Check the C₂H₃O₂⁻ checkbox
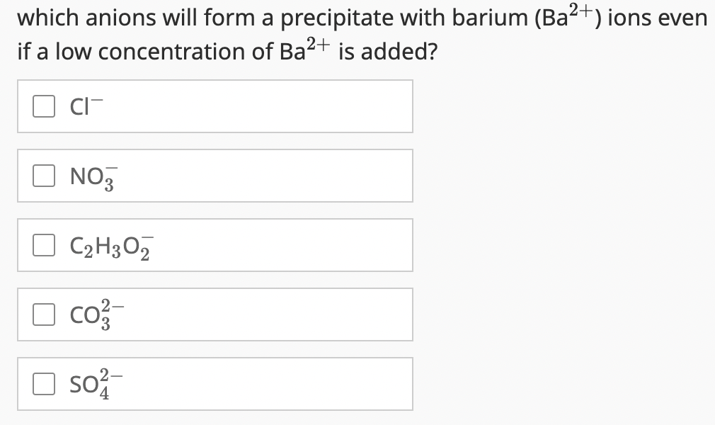Screen dimensions: 715x425 (44, 244)
